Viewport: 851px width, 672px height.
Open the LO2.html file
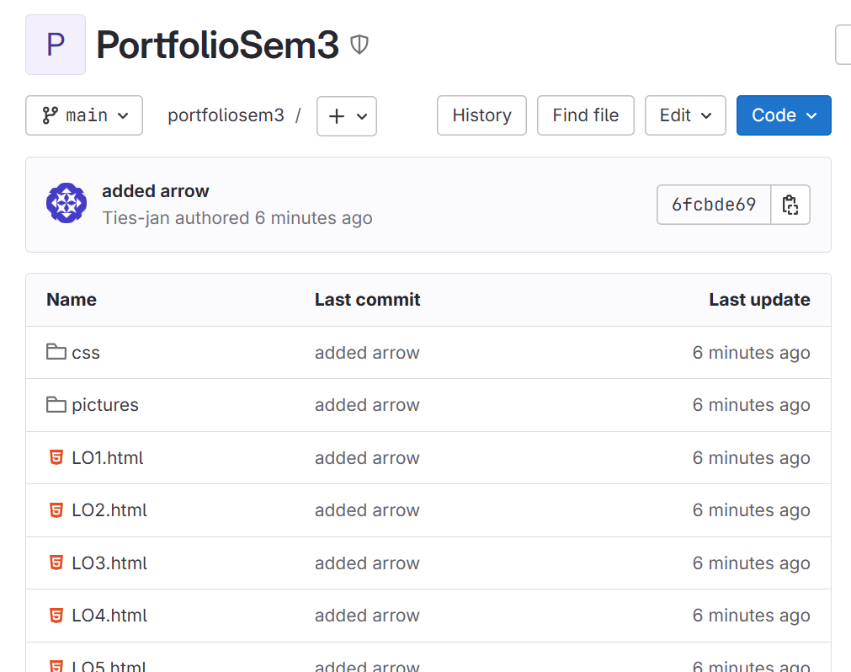[x=109, y=510]
